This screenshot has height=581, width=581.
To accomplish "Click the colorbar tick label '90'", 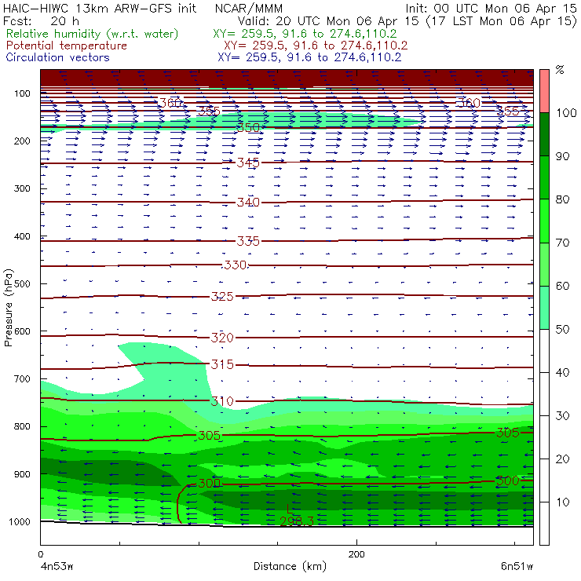I will (562, 156).
